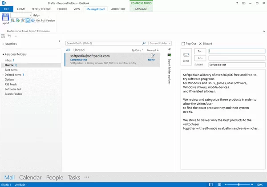Viewport: 267px width, 187px height.
Task: Open the FILE menu
Action: [7, 9]
